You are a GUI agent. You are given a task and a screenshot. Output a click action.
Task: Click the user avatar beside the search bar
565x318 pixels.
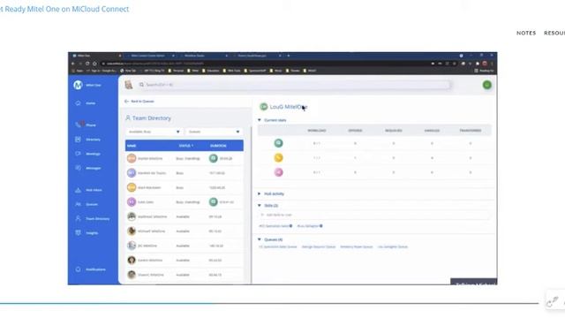(x=129, y=85)
